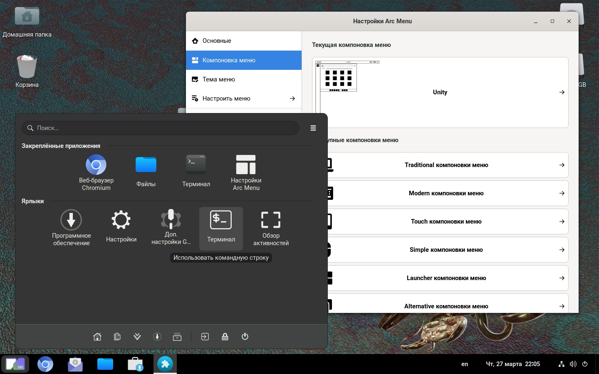Focus the Поиск… search field
The height and width of the screenshot is (374, 599).
pyautogui.click(x=160, y=128)
